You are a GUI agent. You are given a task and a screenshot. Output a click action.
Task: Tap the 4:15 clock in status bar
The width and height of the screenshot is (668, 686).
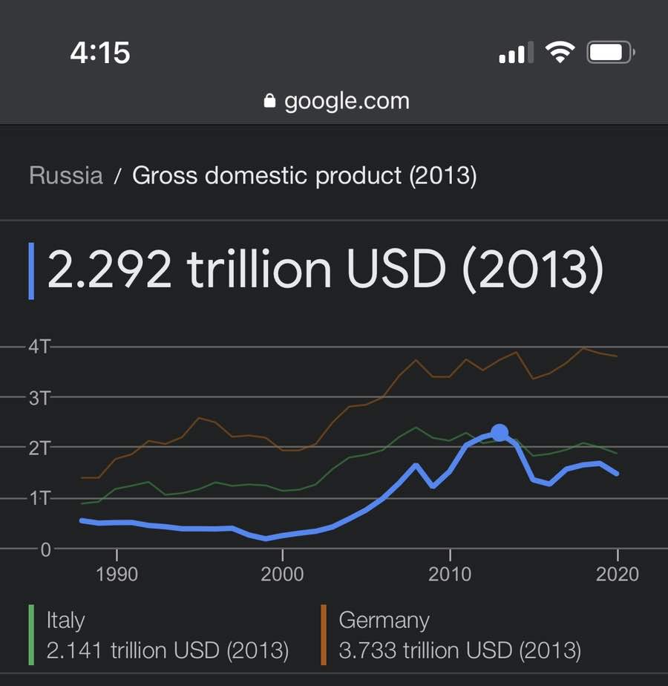[100, 53]
